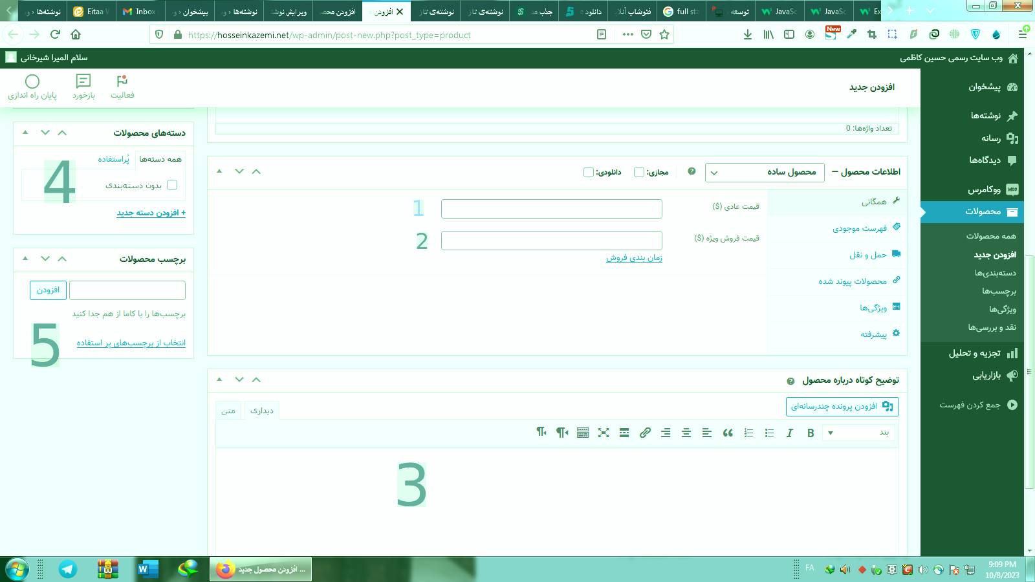Open the ویژگی‌ها (Attributes) product data tab
The height and width of the screenshot is (582, 1035).
point(837,308)
